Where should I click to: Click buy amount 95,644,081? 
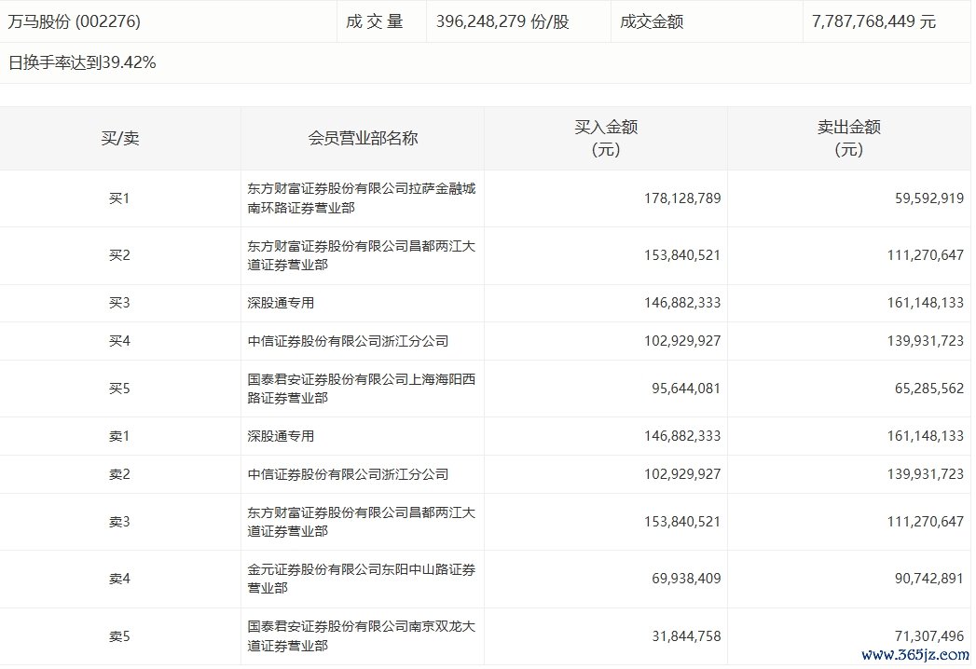click(686, 389)
